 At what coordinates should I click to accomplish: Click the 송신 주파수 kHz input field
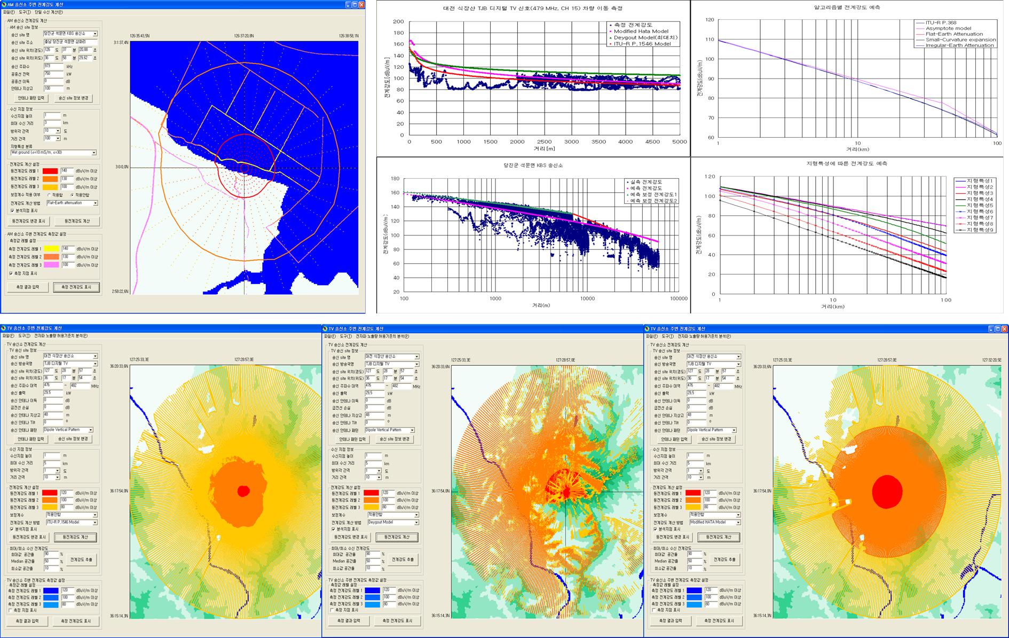pyautogui.click(x=53, y=66)
